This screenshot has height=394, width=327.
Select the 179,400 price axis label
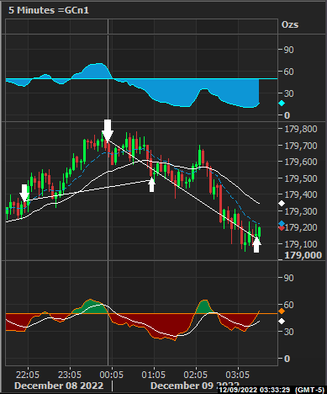(x=301, y=194)
